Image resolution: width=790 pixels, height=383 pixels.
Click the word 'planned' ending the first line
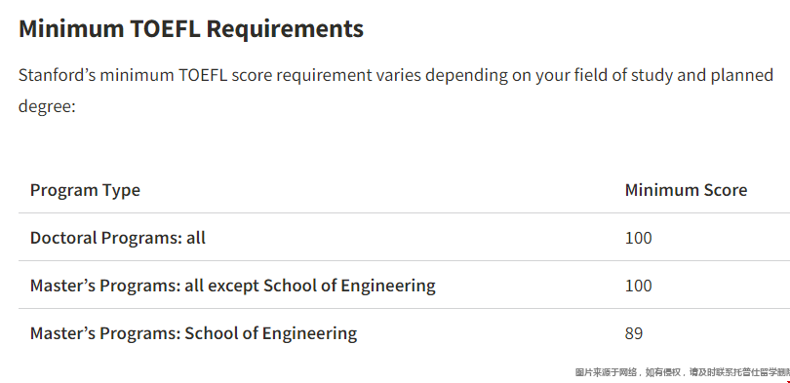(x=741, y=75)
